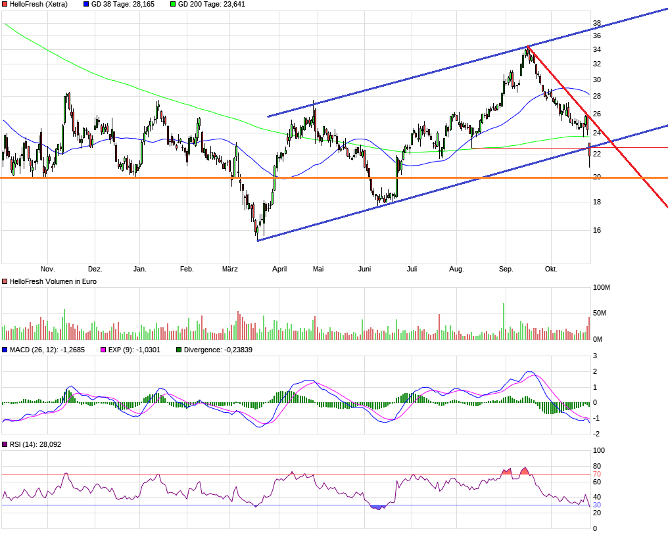Image resolution: width=668 pixels, height=535 pixels.
Task: Click the volume axis label 0M
Action: pyautogui.click(x=598, y=340)
